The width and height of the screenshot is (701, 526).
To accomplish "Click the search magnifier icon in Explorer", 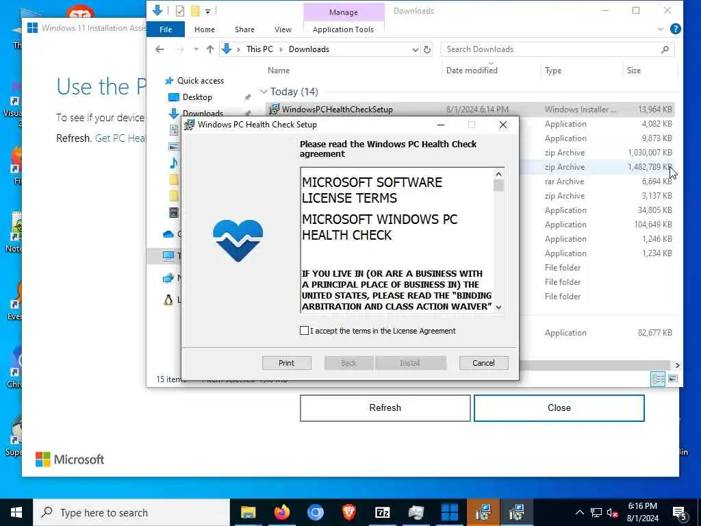I will click(x=665, y=49).
